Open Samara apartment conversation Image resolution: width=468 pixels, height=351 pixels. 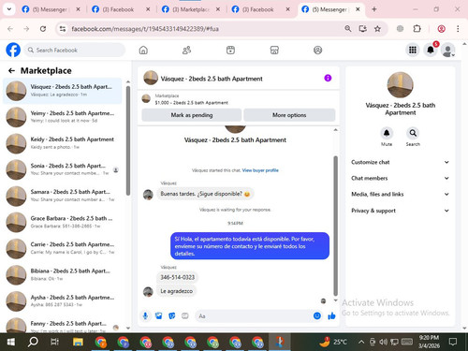point(63,196)
